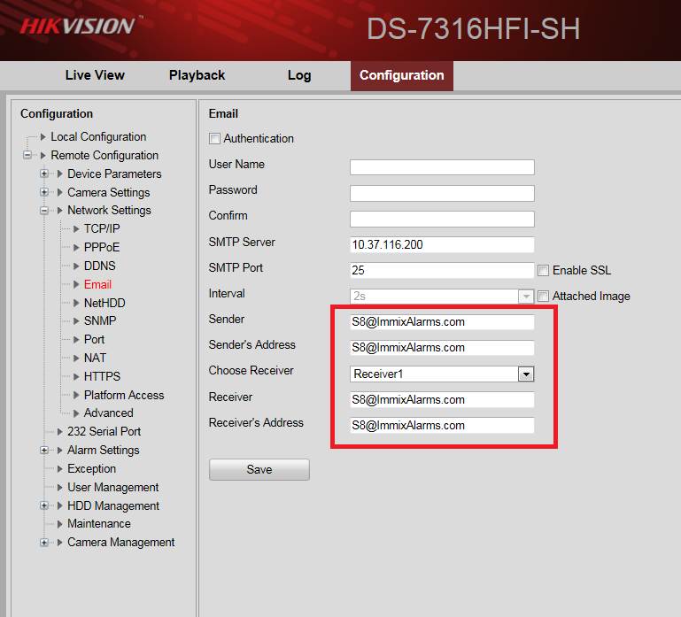Click the Hikvision logo
Viewport: 681px width, 617px height.
80,26
